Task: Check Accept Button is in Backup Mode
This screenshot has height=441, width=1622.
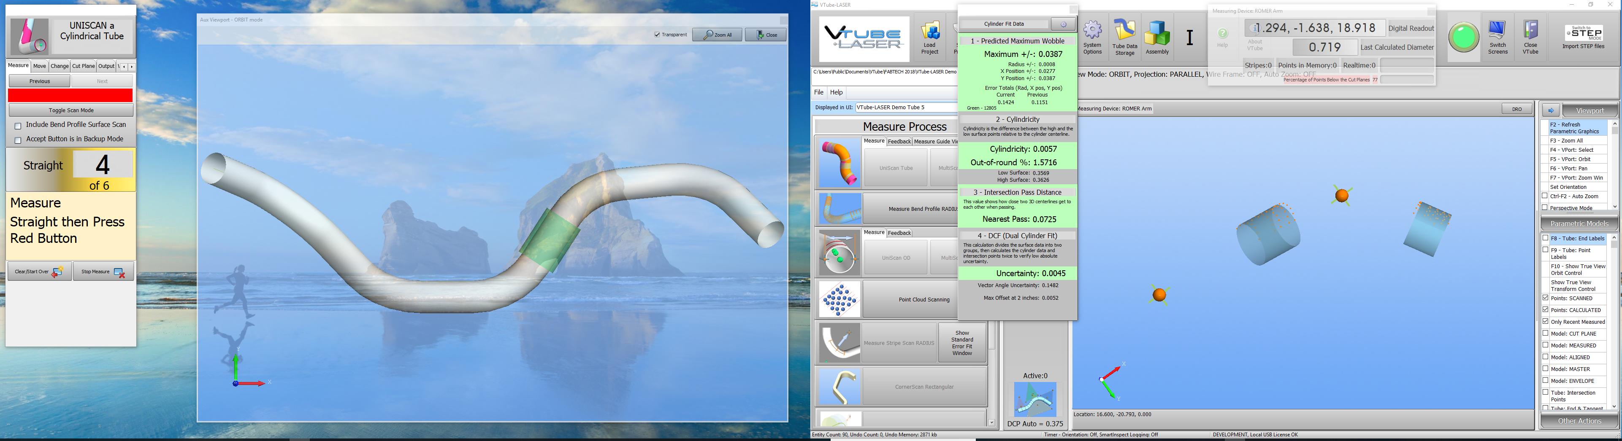Action: [x=18, y=140]
